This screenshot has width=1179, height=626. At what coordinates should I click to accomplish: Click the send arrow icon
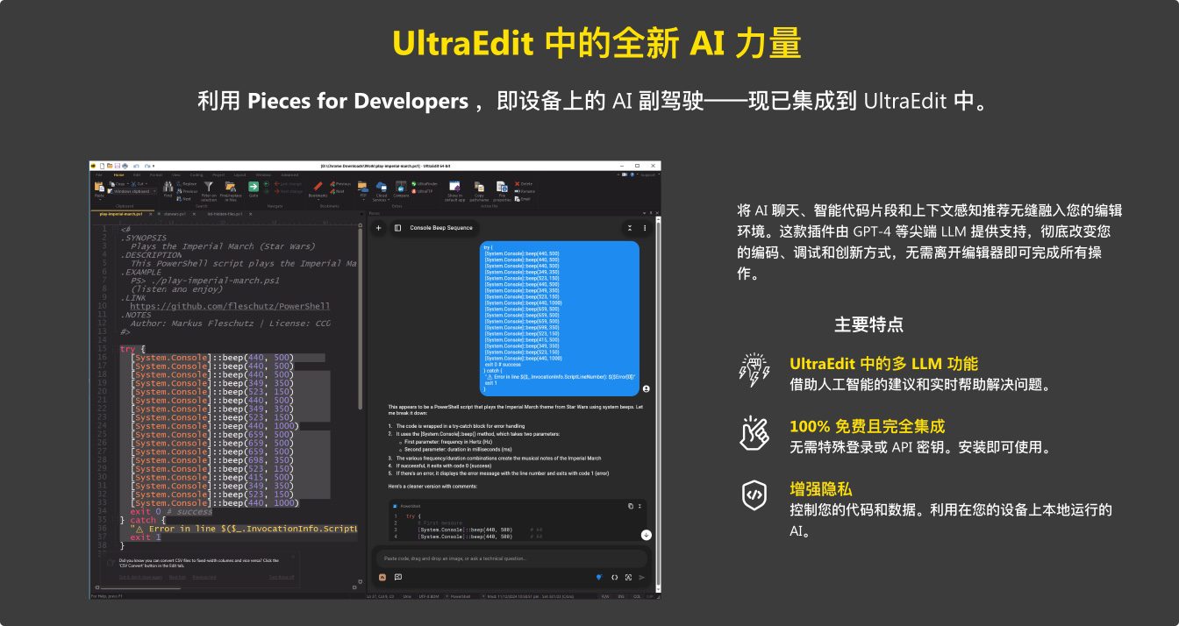pyautogui.click(x=642, y=577)
